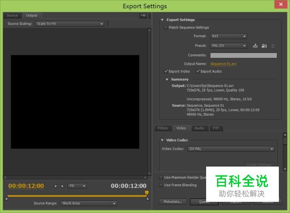The height and width of the screenshot is (213, 290).
Task: Click the Sequence 01.avi output name link
Action: click(x=223, y=64)
